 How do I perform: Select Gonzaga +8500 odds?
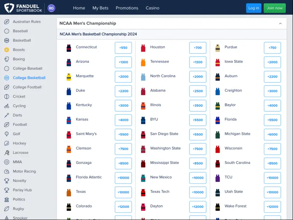pos(123,163)
